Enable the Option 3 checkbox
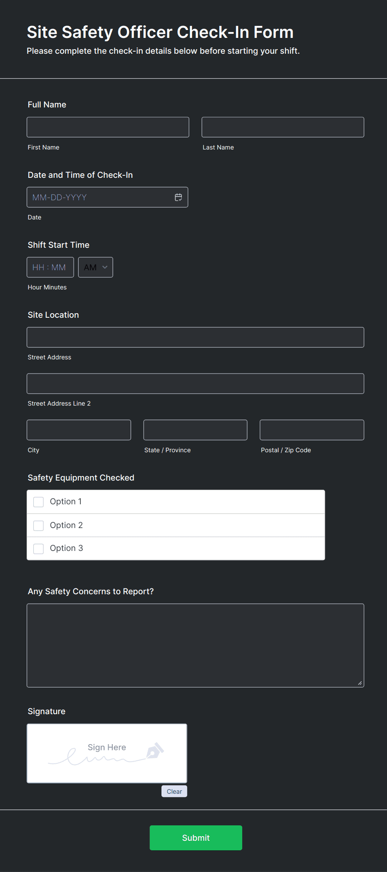 coord(39,548)
